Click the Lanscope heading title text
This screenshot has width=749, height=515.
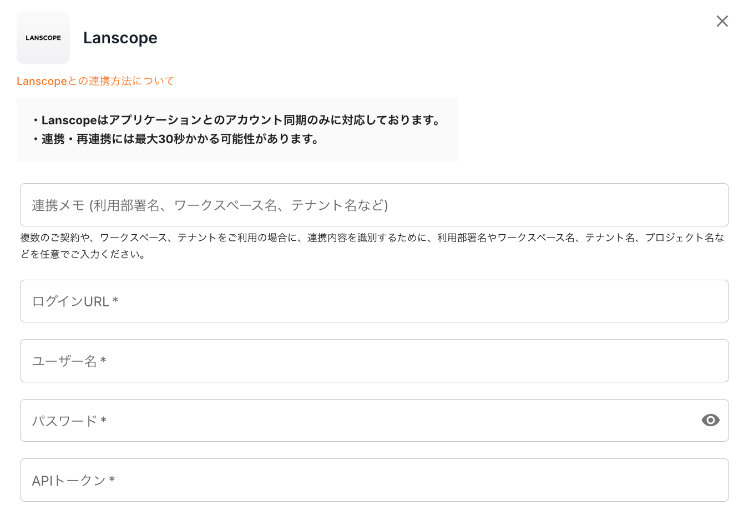tap(120, 38)
